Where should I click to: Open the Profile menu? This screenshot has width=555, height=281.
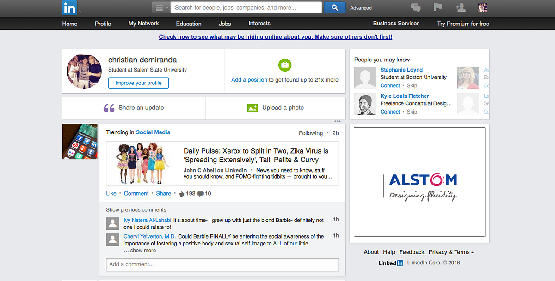103,24
